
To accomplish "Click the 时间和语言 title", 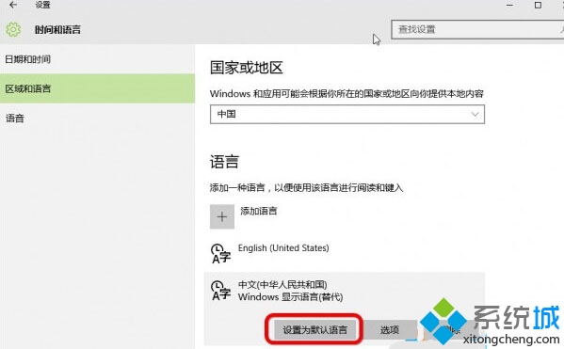I will [57, 30].
